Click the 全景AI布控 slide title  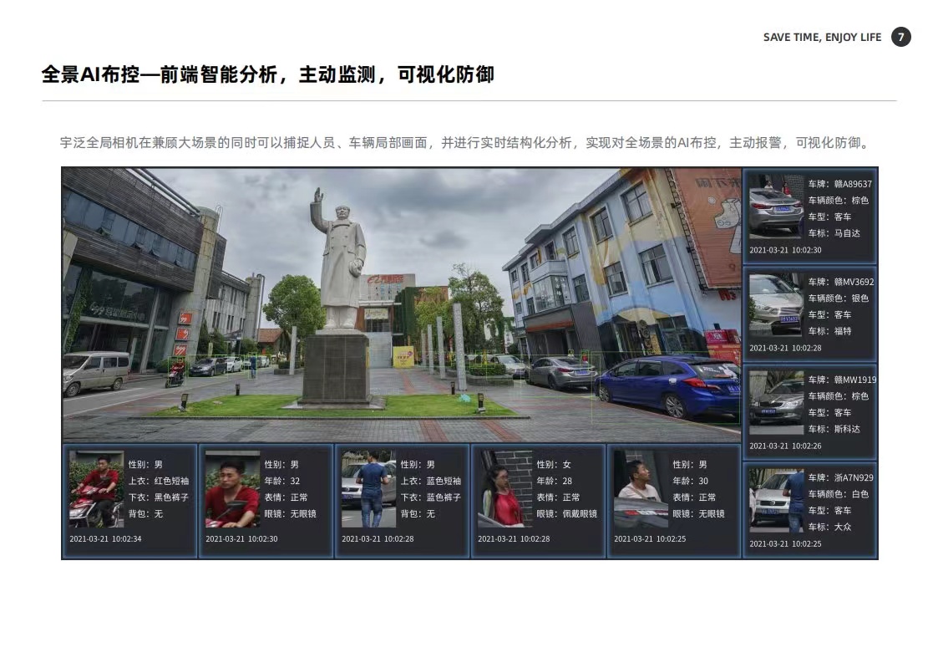(267, 74)
